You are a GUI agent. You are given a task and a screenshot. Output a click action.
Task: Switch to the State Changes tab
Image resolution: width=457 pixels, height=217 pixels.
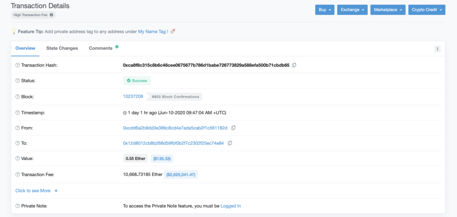tap(62, 48)
